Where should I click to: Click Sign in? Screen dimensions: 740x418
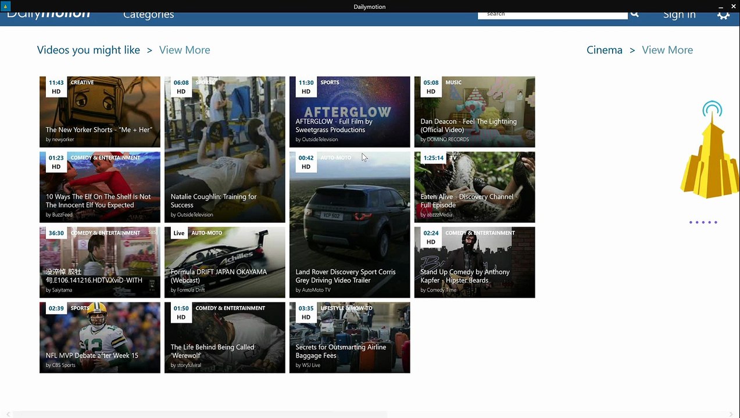(x=679, y=16)
